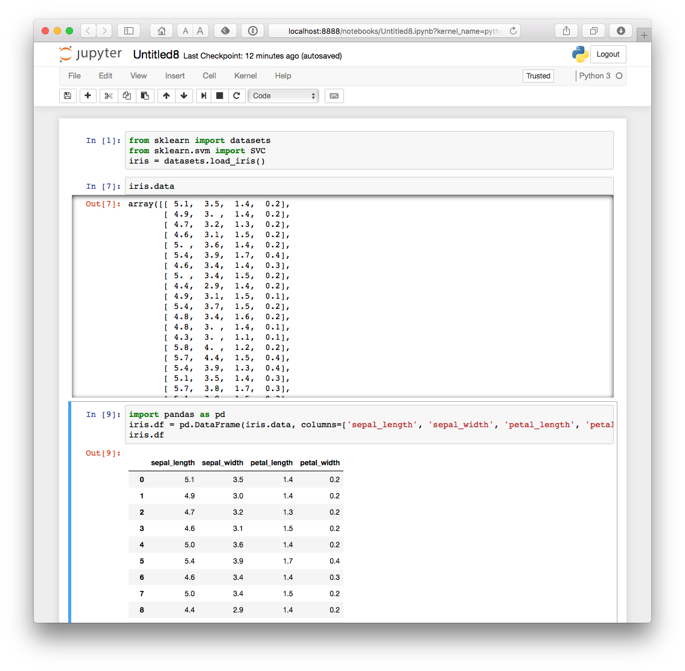The image size is (685, 671).
Task: Open the Code cell type dropdown
Action: point(284,95)
